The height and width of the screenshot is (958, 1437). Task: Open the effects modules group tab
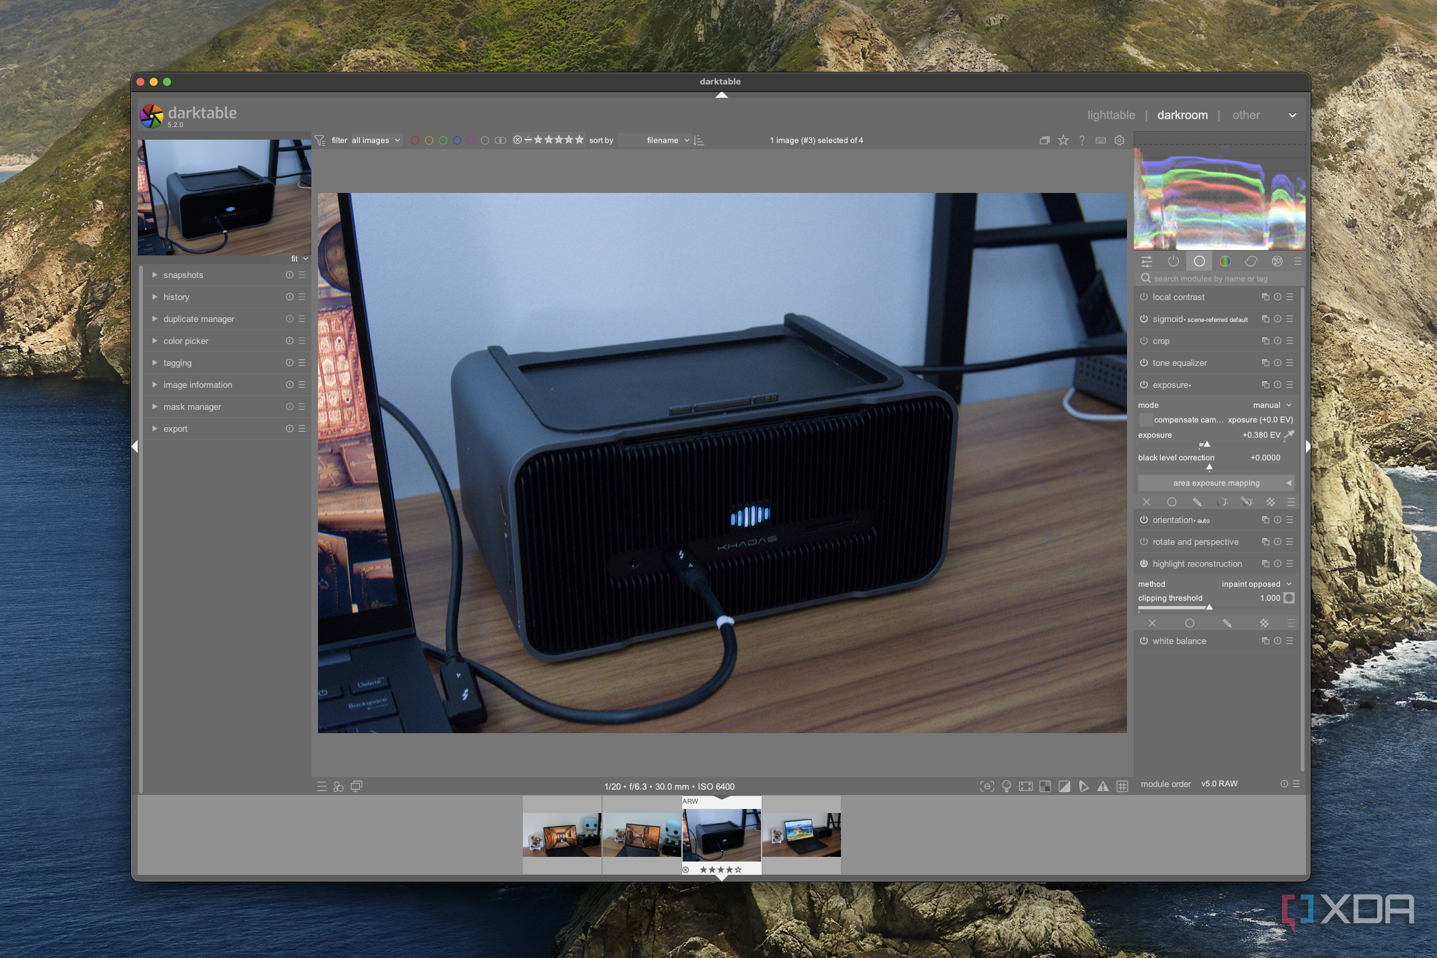(x=1277, y=261)
